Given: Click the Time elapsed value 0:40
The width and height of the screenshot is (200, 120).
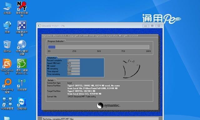Looking at the screenshot, I should coord(74,71).
